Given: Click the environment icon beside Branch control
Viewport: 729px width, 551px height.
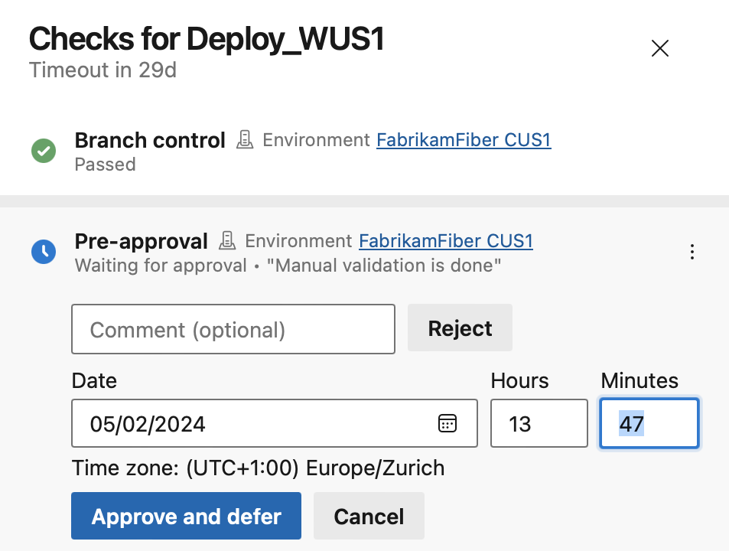Looking at the screenshot, I should coord(245,140).
